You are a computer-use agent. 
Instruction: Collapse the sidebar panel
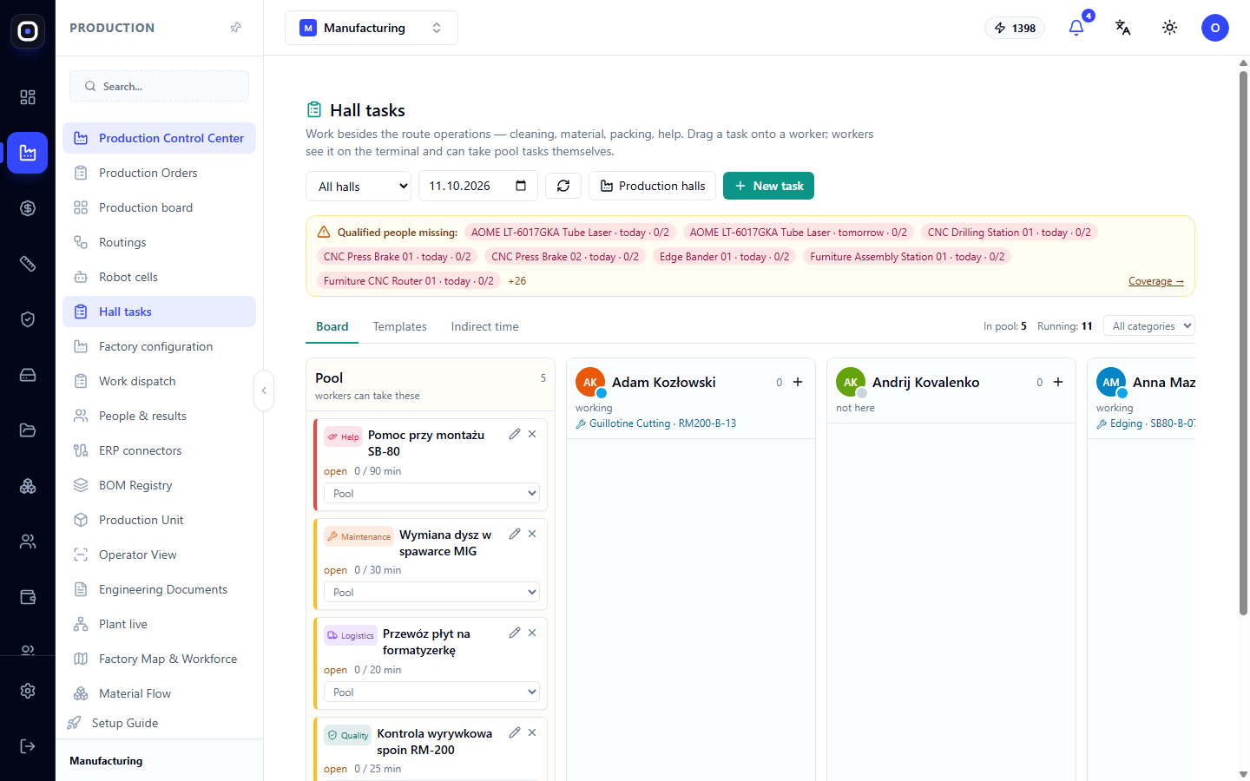pos(264,390)
